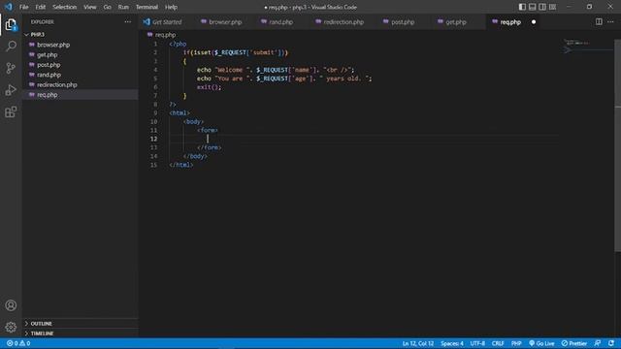Click the exit(); statement on line 6
The height and width of the screenshot is (349, 621).
pyautogui.click(x=210, y=87)
